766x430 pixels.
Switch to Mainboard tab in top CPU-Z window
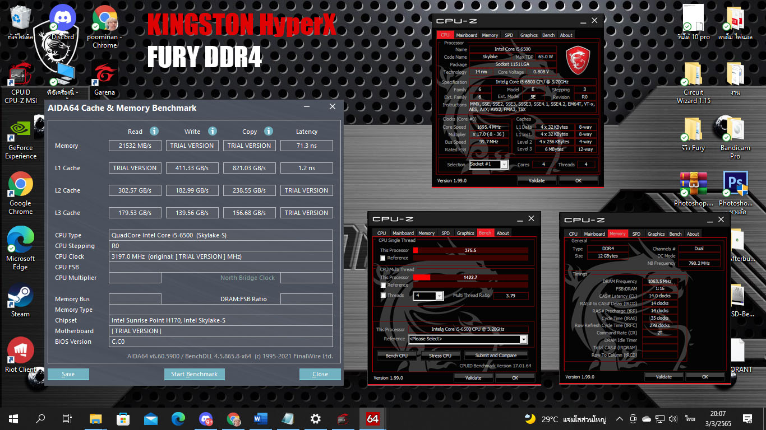point(467,35)
